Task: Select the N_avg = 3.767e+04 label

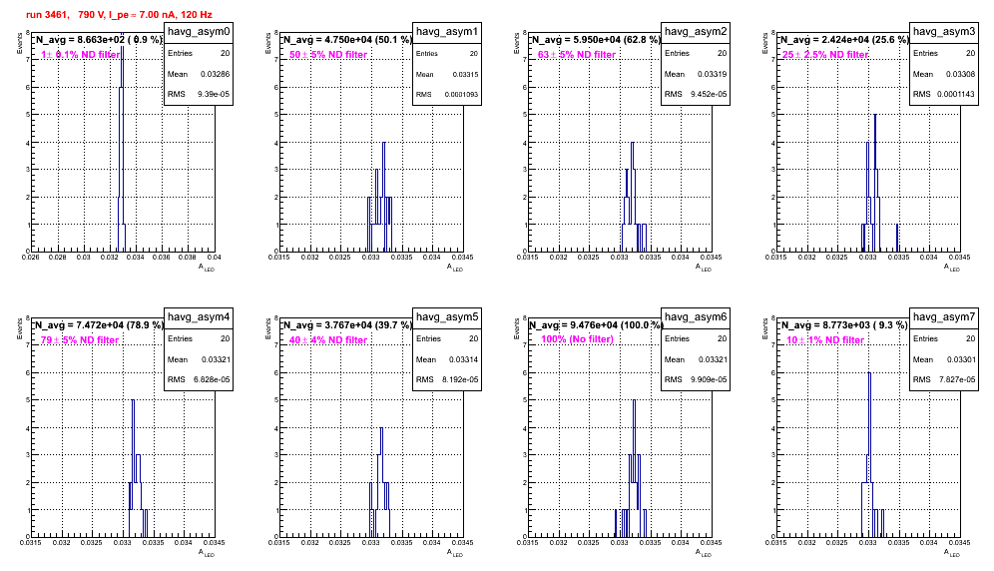Action: pyautogui.click(x=347, y=324)
